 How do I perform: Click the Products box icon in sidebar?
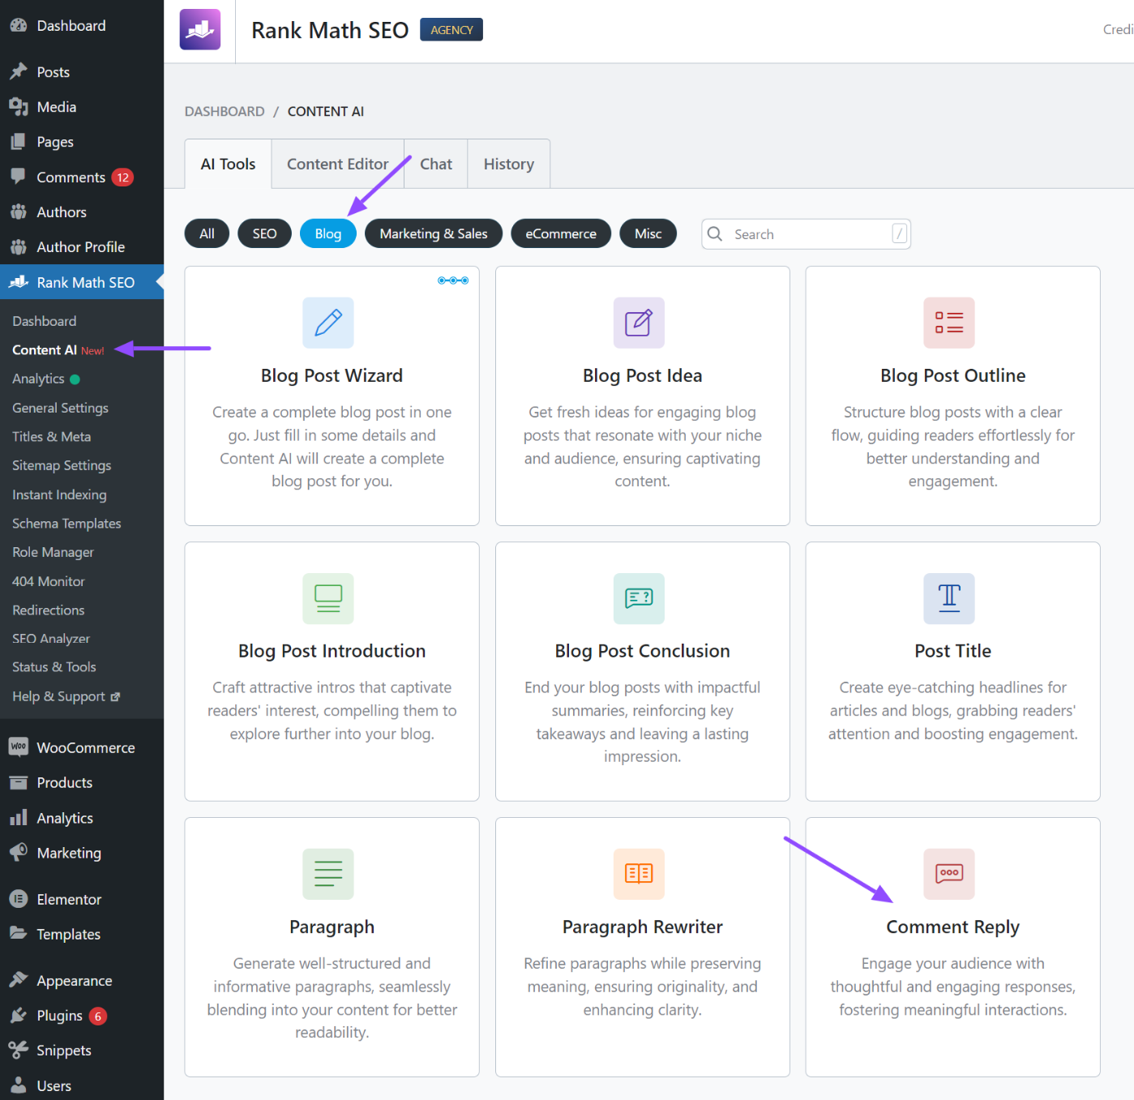point(18,782)
